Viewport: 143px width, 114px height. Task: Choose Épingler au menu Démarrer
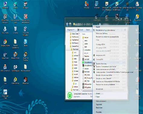[103, 78]
